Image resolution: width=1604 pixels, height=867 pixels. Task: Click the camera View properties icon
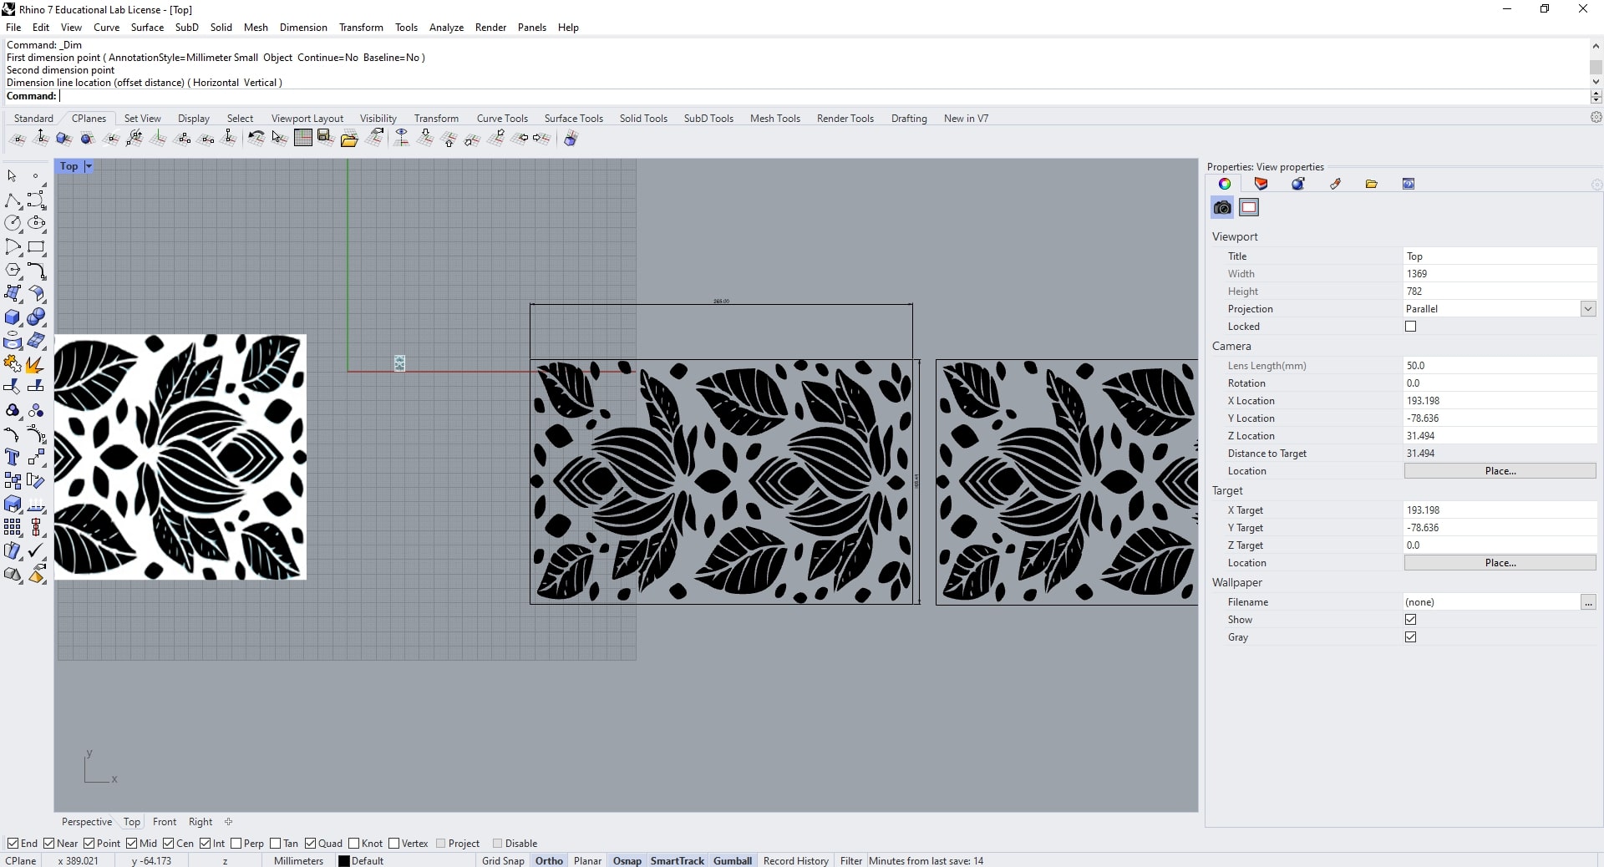[1222, 207]
